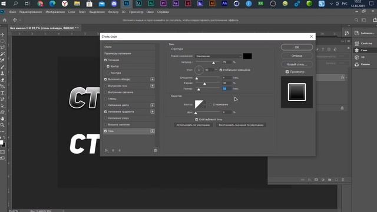This screenshot has width=377, height=212.
Task: Click the search icon in options bar
Action: (356, 20)
